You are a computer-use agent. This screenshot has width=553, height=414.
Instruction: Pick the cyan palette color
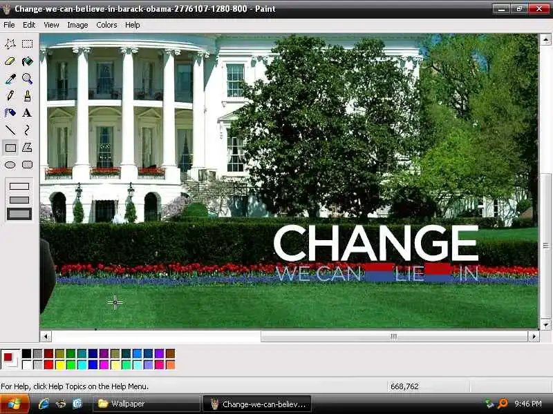click(82, 365)
